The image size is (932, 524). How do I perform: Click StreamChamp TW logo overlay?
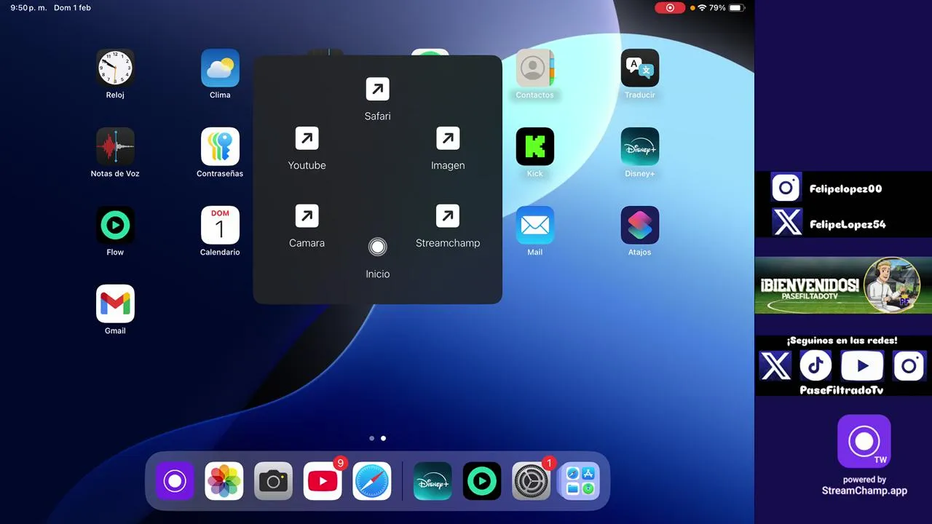click(864, 441)
